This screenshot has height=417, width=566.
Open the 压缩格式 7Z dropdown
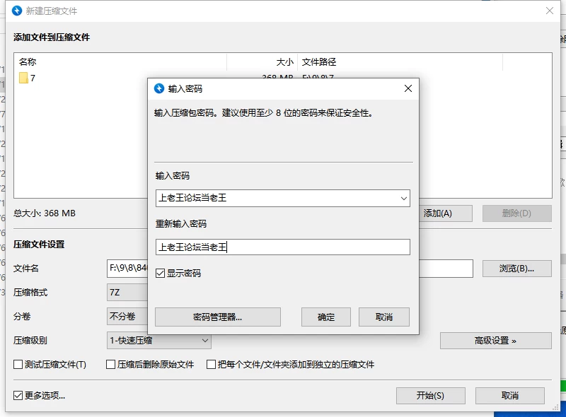(127, 292)
